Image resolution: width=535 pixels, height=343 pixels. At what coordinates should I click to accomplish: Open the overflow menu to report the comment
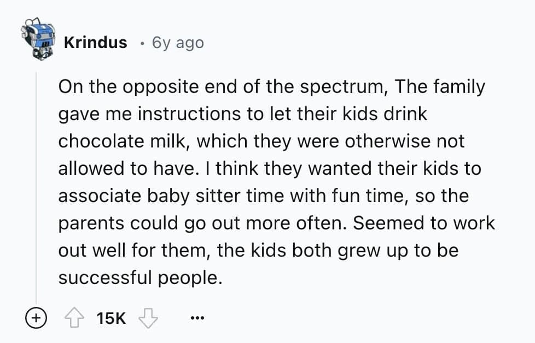click(197, 317)
